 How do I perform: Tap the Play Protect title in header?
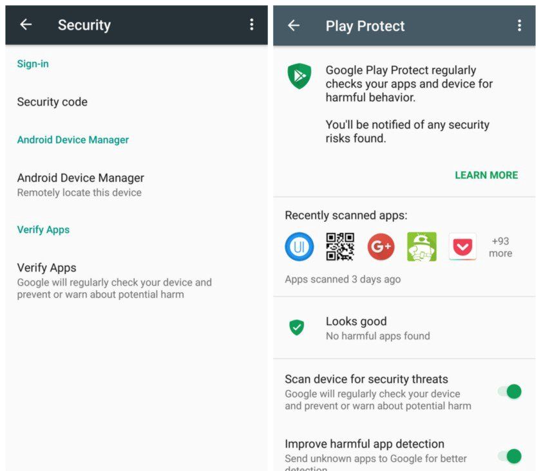(x=365, y=26)
